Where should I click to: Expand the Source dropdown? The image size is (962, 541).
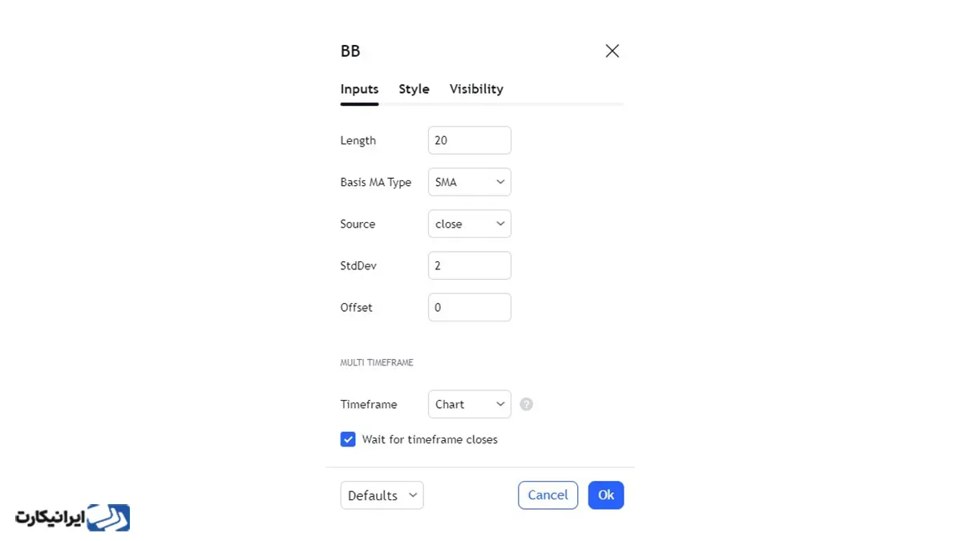coord(469,224)
